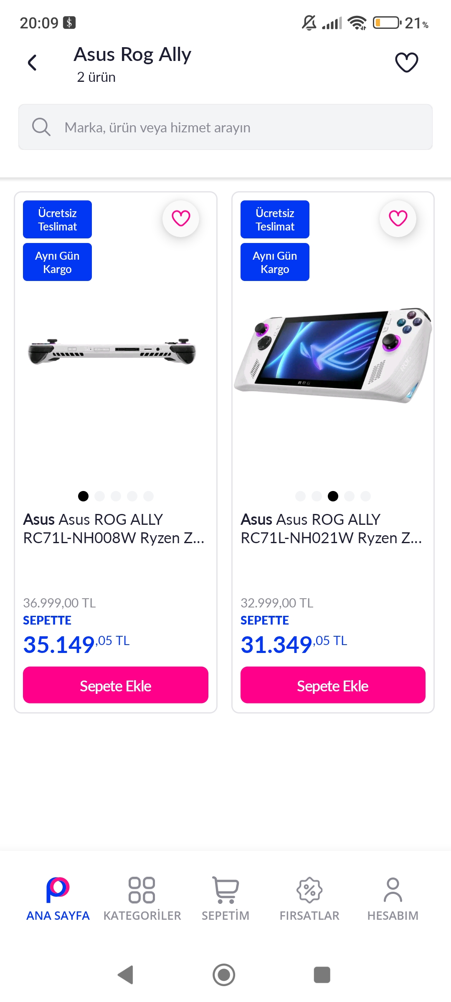Add the 35.149 TL product to cart
The height and width of the screenshot is (1002, 451).
point(116,685)
